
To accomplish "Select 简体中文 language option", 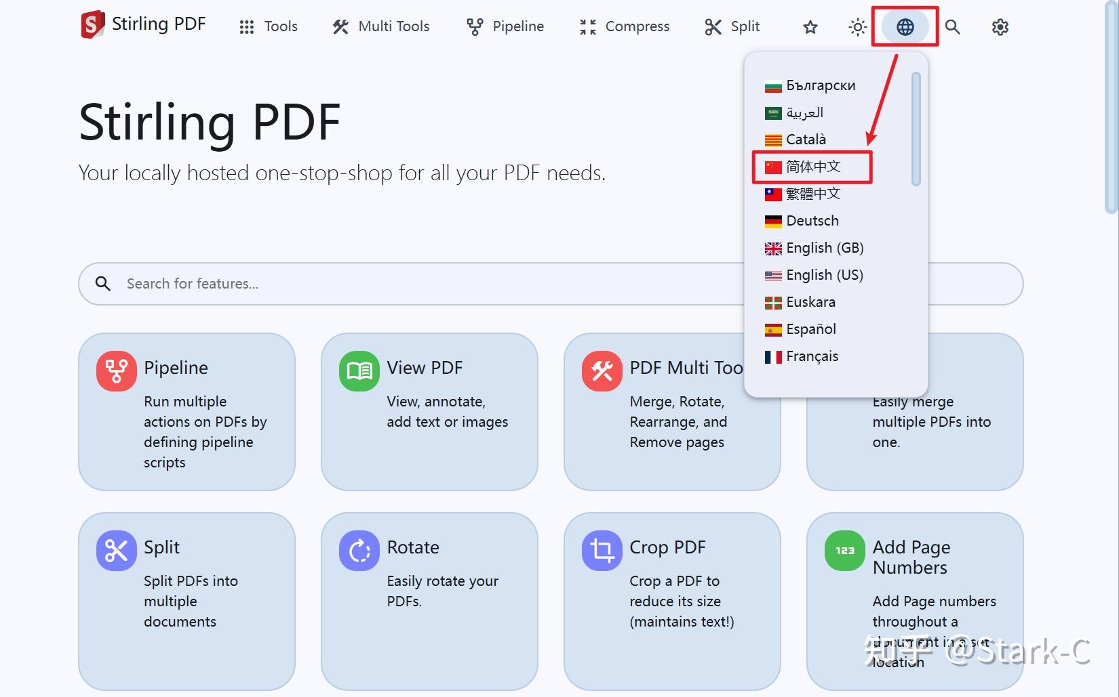I will click(x=812, y=167).
